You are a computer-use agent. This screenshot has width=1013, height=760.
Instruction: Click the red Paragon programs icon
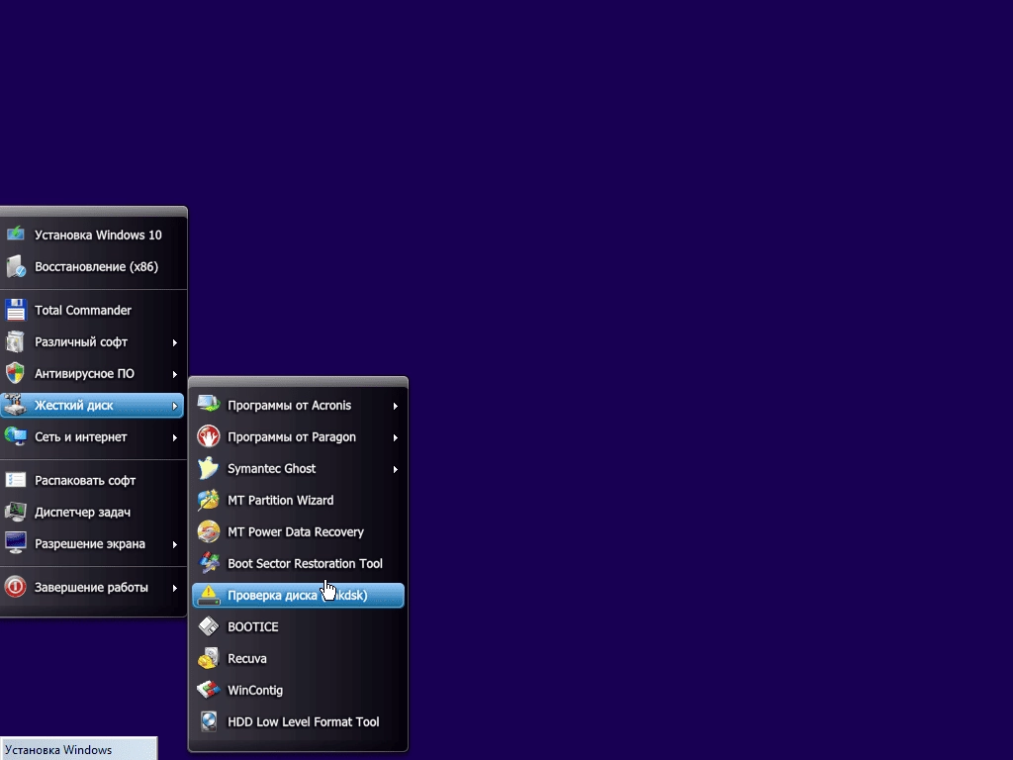click(x=209, y=436)
